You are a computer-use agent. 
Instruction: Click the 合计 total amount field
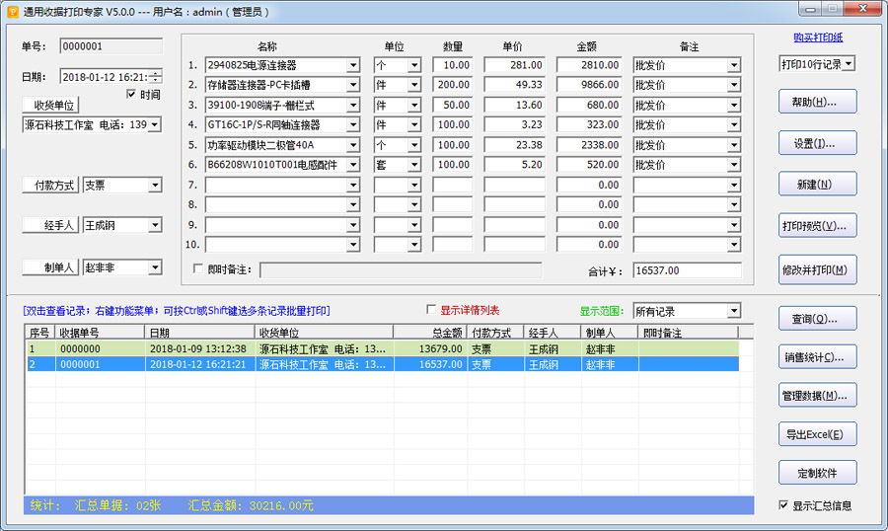pos(686,270)
